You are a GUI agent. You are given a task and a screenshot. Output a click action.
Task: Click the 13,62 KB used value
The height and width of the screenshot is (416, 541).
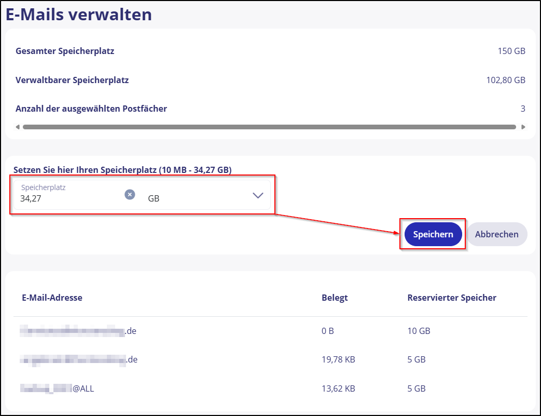coord(338,387)
